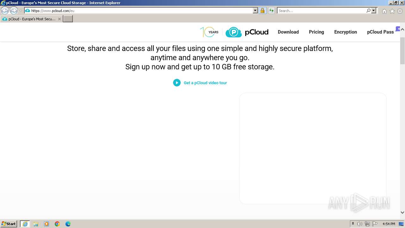Click the 10 Years anniversary logo

209,32
